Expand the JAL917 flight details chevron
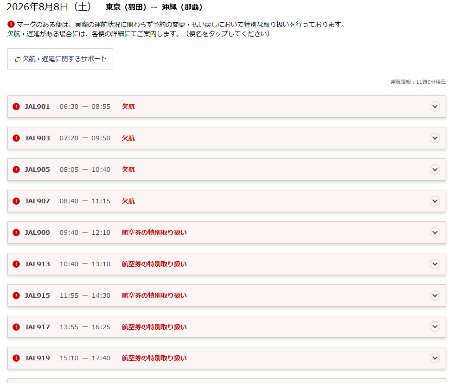The width and height of the screenshot is (454, 383). [435, 326]
